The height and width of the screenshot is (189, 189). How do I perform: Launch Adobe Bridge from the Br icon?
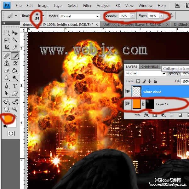click(x=178, y=5)
